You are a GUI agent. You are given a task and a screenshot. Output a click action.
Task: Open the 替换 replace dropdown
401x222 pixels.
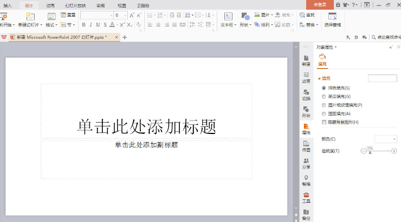point(317,25)
